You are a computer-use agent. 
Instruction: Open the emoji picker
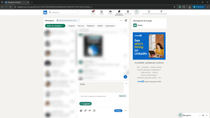click(94, 110)
